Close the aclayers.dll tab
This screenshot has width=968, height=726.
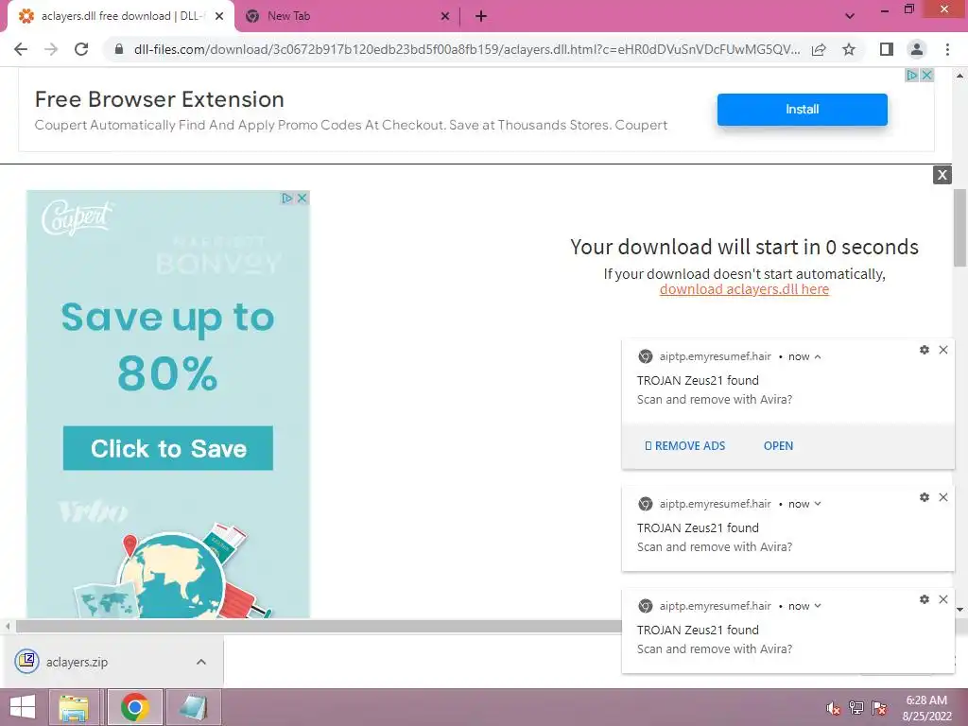pos(219,16)
